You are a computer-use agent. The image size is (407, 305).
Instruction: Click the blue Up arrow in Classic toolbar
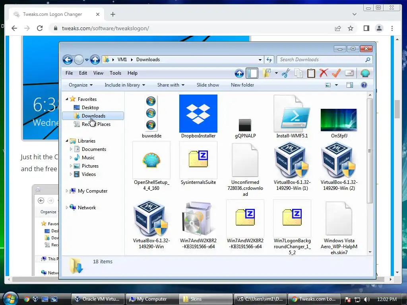click(239, 73)
